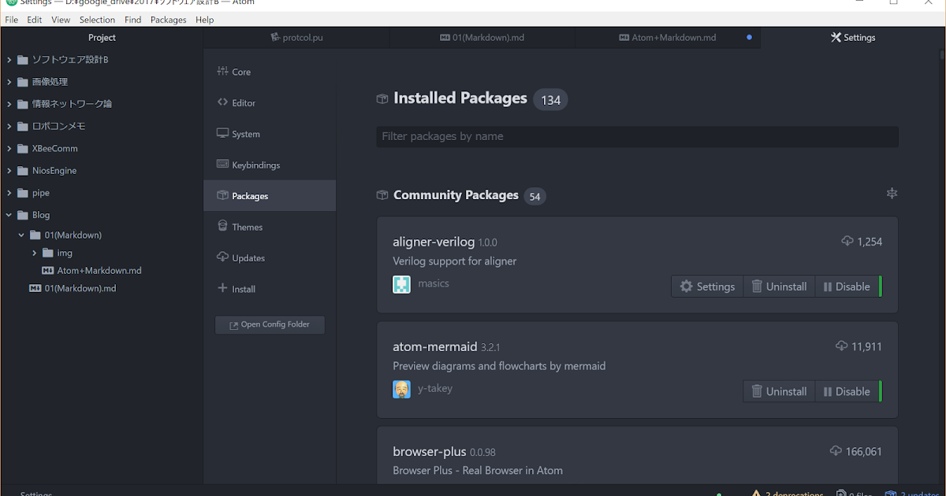
Task: Open the View menu
Action: coord(61,20)
